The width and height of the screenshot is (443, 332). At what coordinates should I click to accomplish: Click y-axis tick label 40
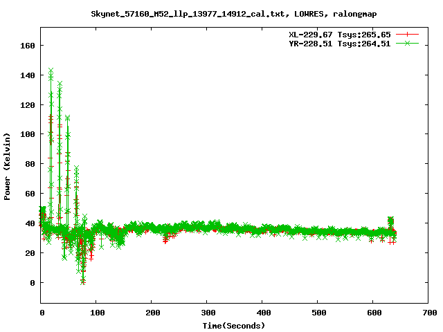[x=30, y=223]
